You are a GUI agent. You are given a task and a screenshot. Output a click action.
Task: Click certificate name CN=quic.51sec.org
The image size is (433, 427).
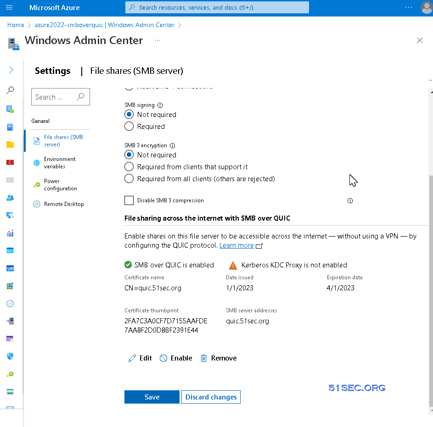click(153, 288)
